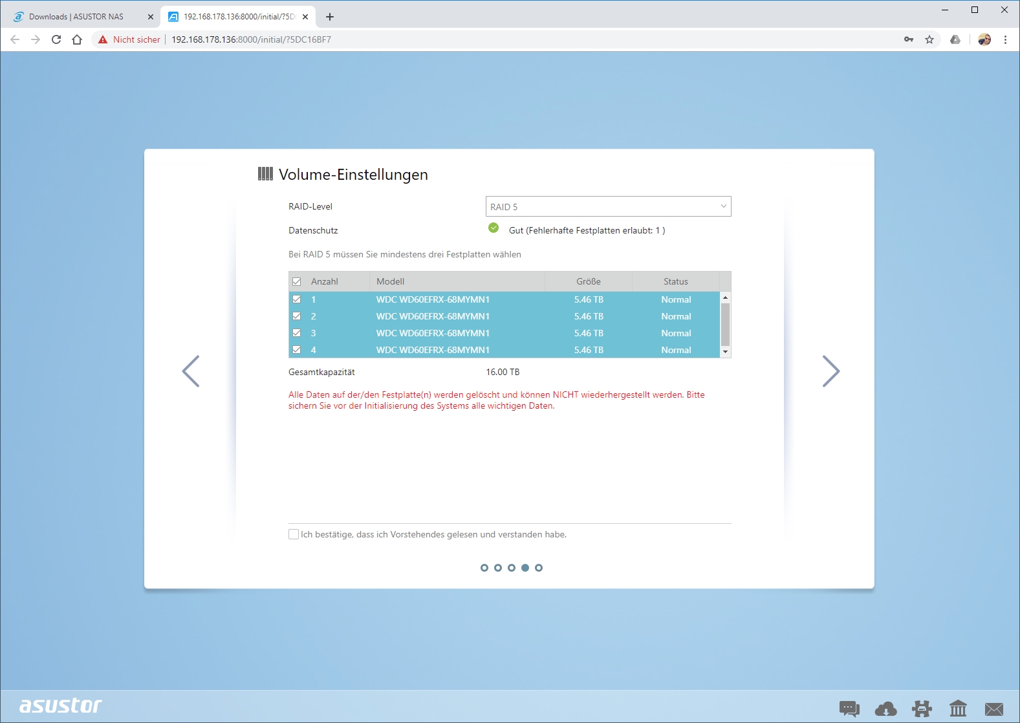This screenshot has height=723, width=1020.
Task: Click the disk list scroll up arrow
Action: (x=726, y=297)
